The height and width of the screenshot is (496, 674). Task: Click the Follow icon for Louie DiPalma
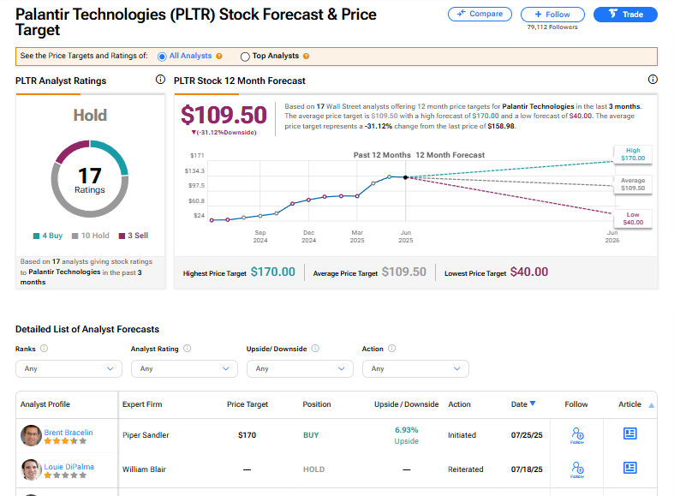click(577, 469)
